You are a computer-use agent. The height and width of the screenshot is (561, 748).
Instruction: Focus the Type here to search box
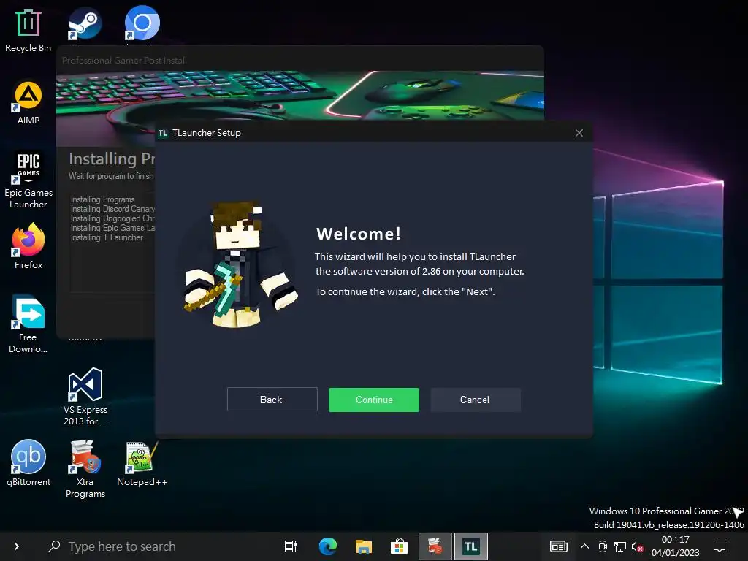point(158,546)
